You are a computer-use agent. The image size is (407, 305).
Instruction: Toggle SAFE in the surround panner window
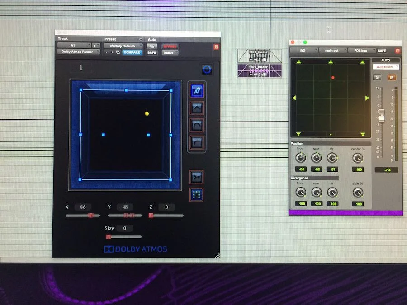coord(382,51)
